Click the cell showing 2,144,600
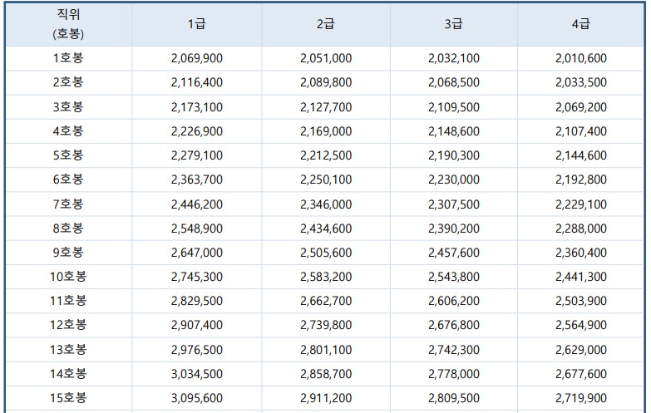651x413 pixels. tap(581, 155)
